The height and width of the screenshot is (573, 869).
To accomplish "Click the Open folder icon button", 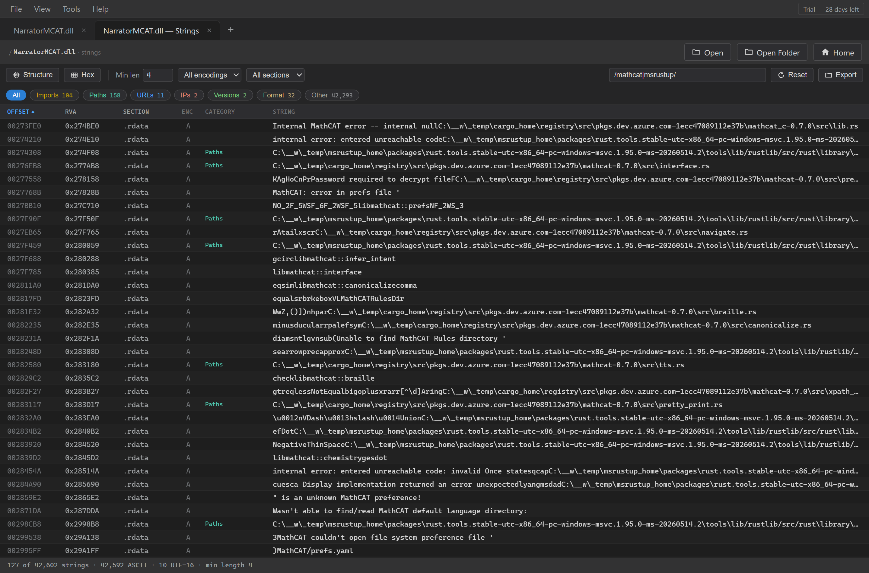I will 707,52.
